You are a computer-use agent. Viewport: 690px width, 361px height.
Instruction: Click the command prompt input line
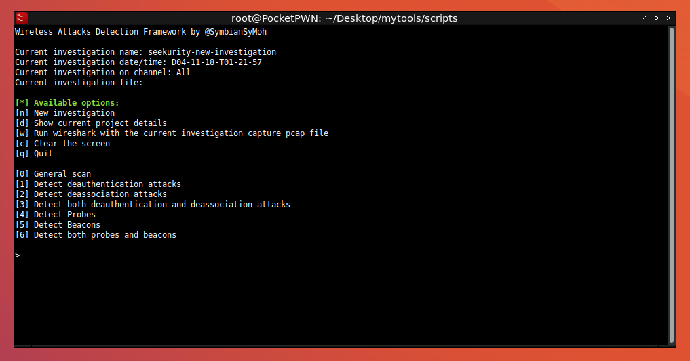[x=341, y=255]
